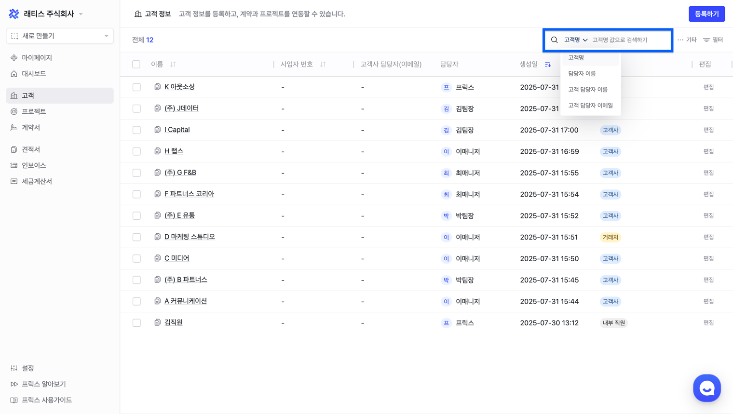The height and width of the screenshot is (414, 733).
Task: Click 박 avatar in (주) E 유통 row
Action: pyautogui.click(x=446, y=216)
